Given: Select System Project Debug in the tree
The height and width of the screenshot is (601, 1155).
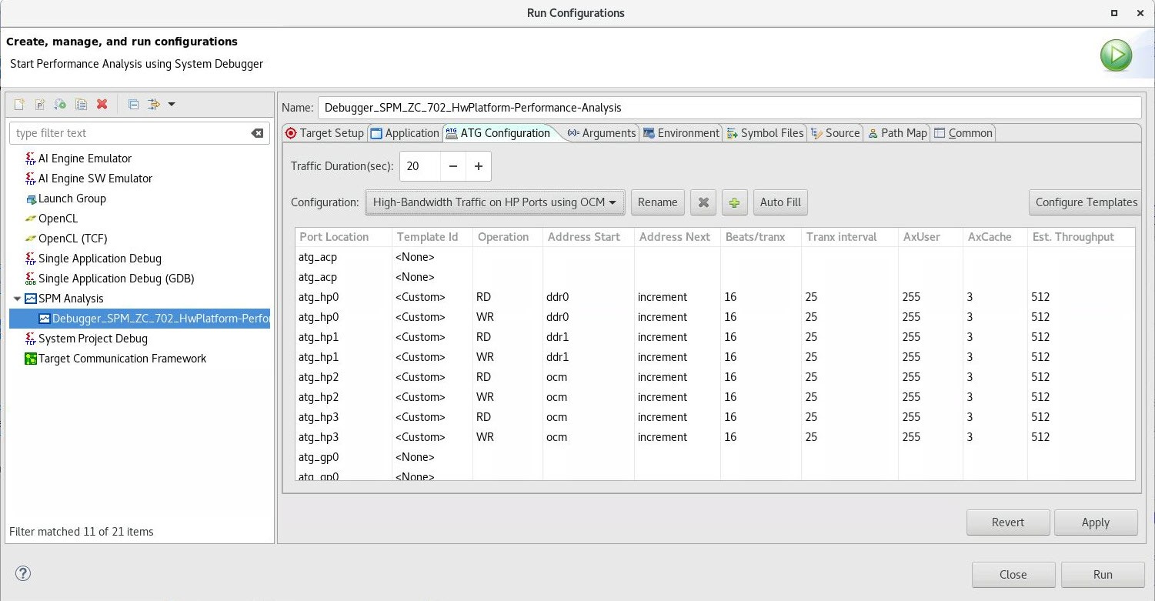Looking at the screenshot, I should click(x=92, y=339).
